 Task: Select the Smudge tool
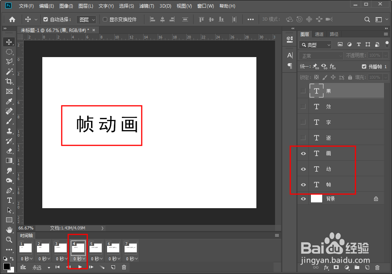pyautogui.click(x=9, y=170)
